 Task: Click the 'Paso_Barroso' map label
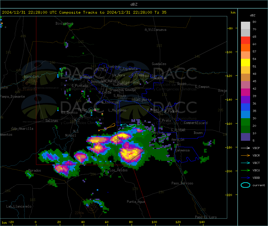click(x=182, y=183)
